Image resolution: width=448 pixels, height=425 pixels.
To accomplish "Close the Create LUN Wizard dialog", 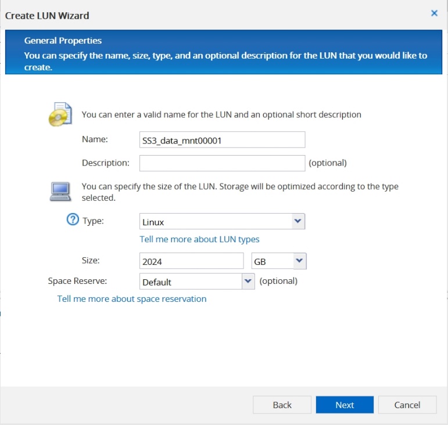I will pos(434,13).
